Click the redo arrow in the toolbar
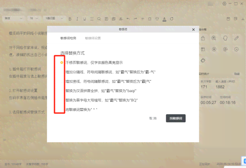246x168 pixels. coord(135,19)
